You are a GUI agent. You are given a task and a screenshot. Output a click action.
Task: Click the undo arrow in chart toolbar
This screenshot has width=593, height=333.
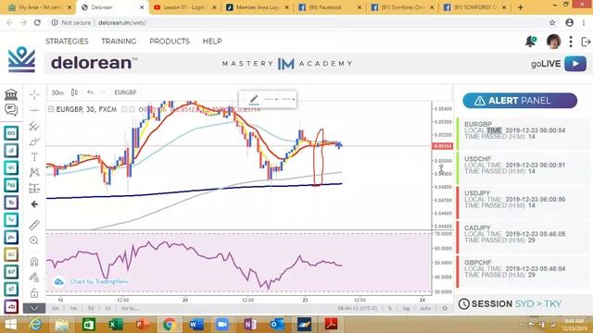click(x=90, y=92)
